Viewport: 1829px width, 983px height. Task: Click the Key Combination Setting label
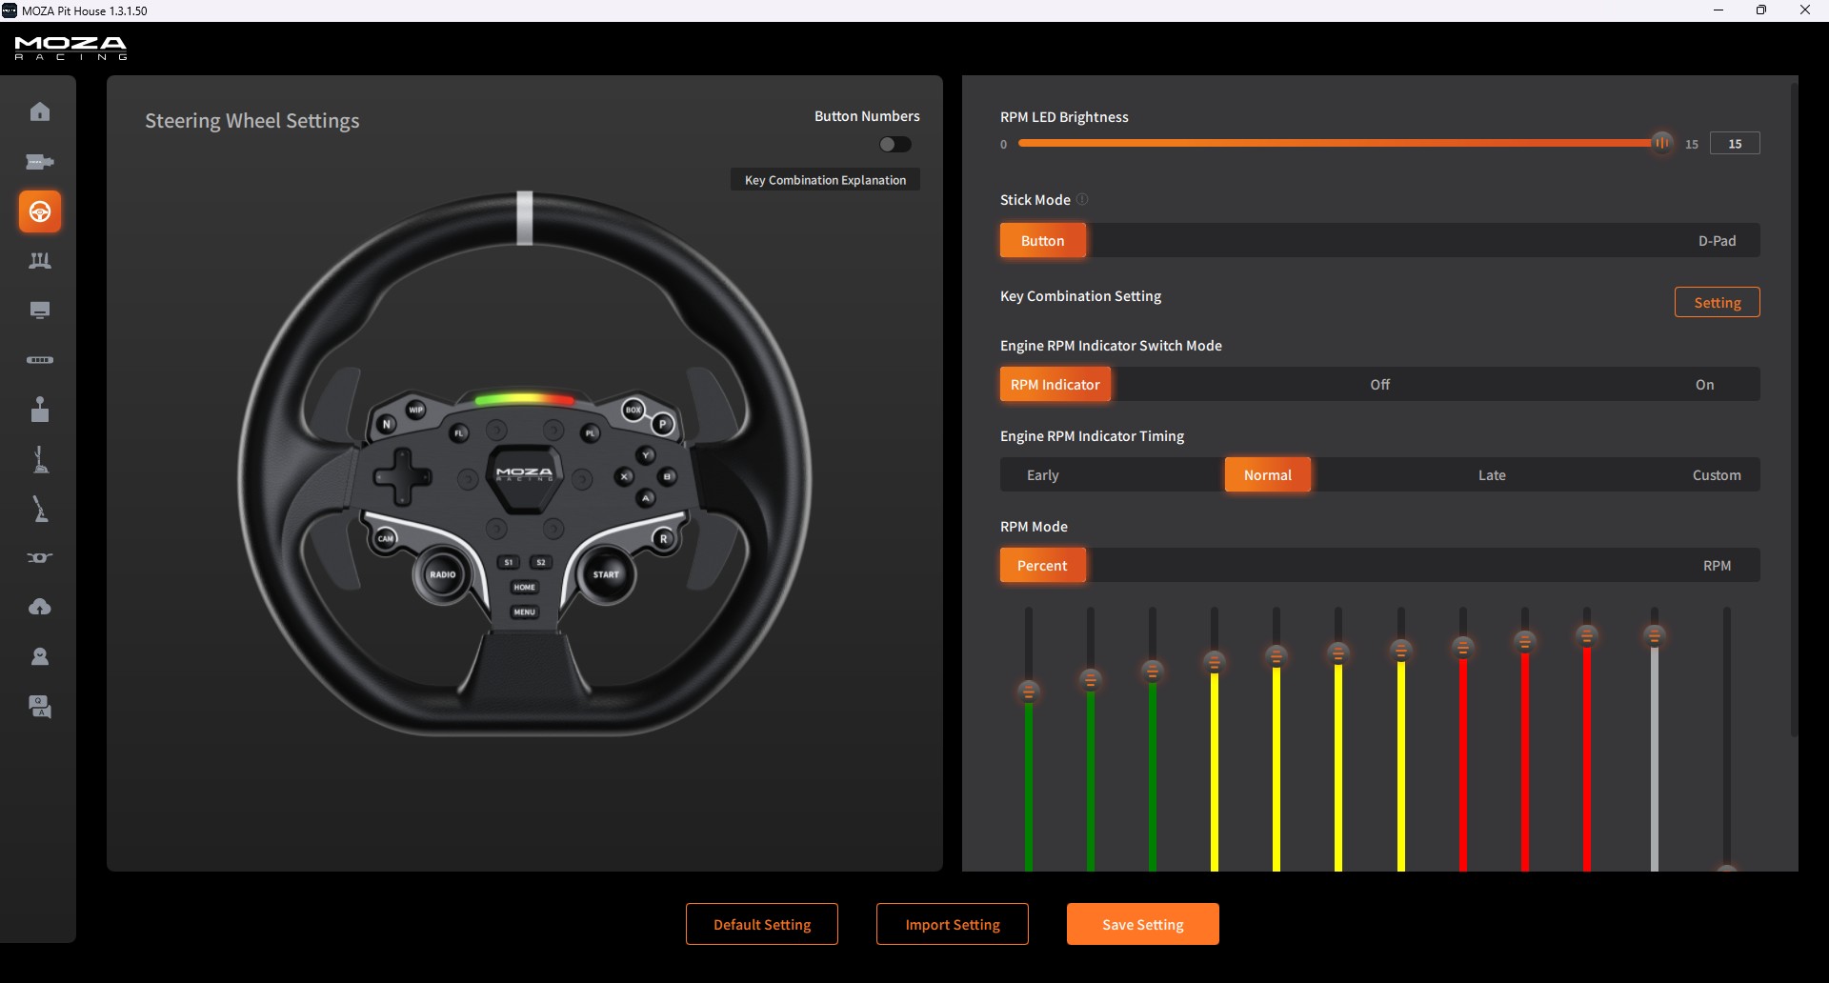[x=1080, y=296]
